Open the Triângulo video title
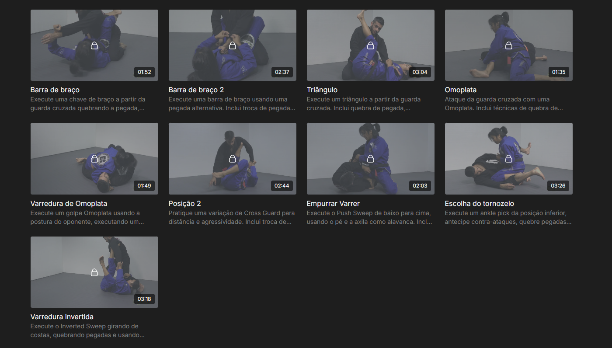The width and height of the screenshot is (612, 348). point(322,90)
